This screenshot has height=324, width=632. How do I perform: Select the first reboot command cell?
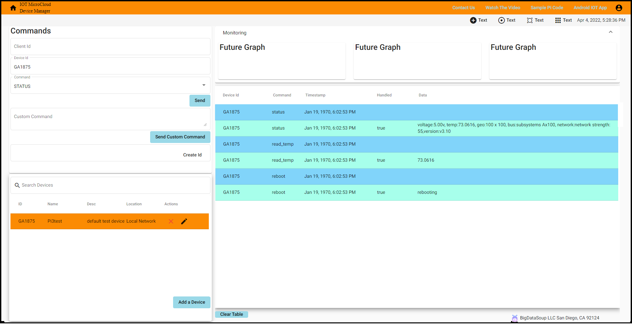tap(279, 176)
